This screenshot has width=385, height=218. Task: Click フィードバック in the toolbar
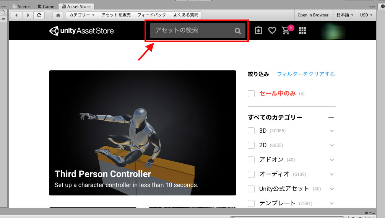click(152, 15)
